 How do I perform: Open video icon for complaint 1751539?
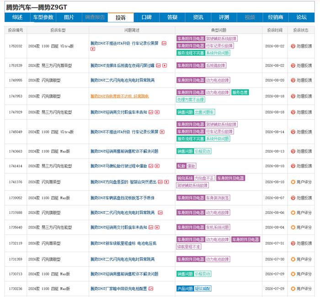[x=165, y=65]
